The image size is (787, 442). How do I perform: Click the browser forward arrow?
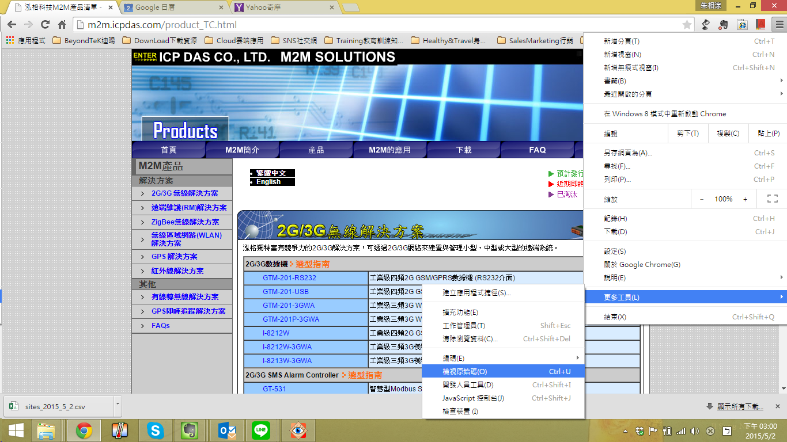28,25
